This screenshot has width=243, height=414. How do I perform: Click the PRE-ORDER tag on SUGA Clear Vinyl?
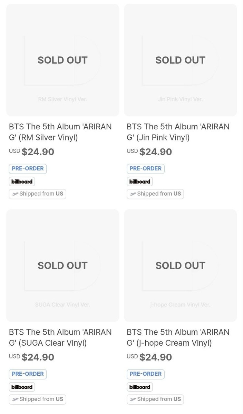tap(28, 374)
